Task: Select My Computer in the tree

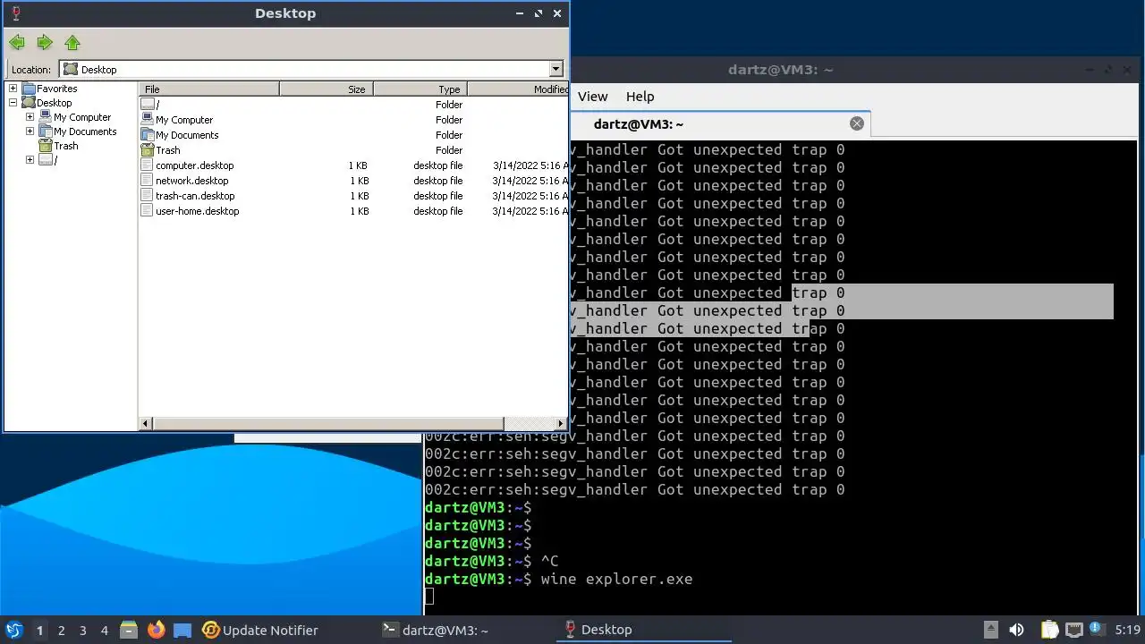Action: 82,117
